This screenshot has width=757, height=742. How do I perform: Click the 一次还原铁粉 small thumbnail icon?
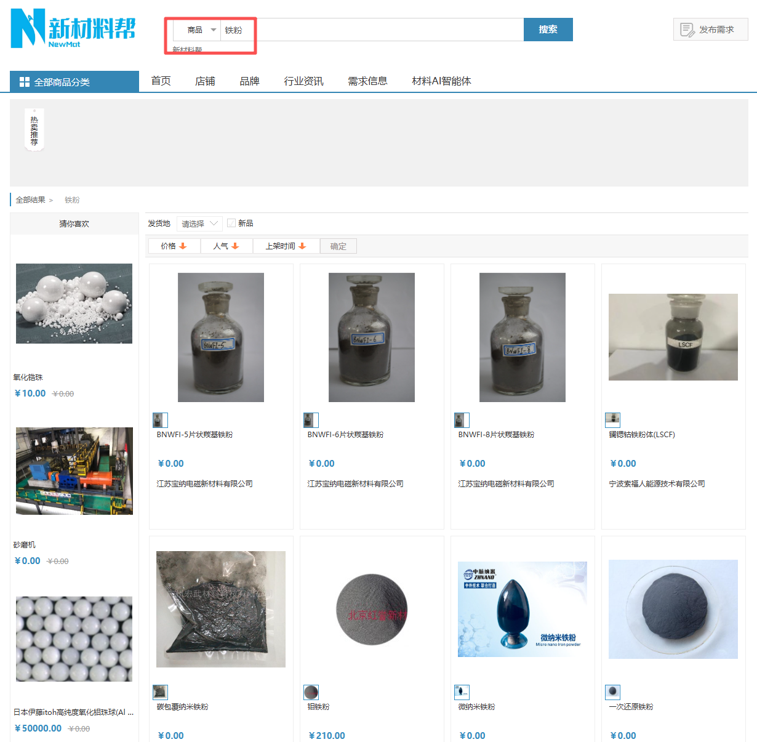612,692
